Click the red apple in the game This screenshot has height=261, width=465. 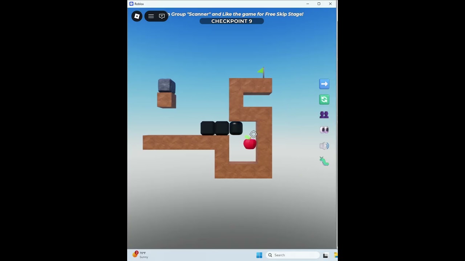click(250, 143)
